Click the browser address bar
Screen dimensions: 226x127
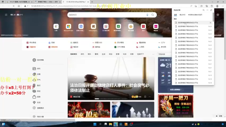tap(107, 6)
